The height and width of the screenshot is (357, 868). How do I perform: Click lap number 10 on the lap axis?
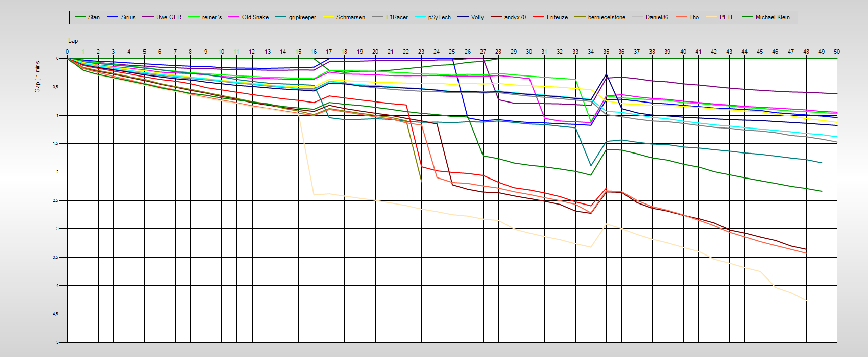pos(221,52)
